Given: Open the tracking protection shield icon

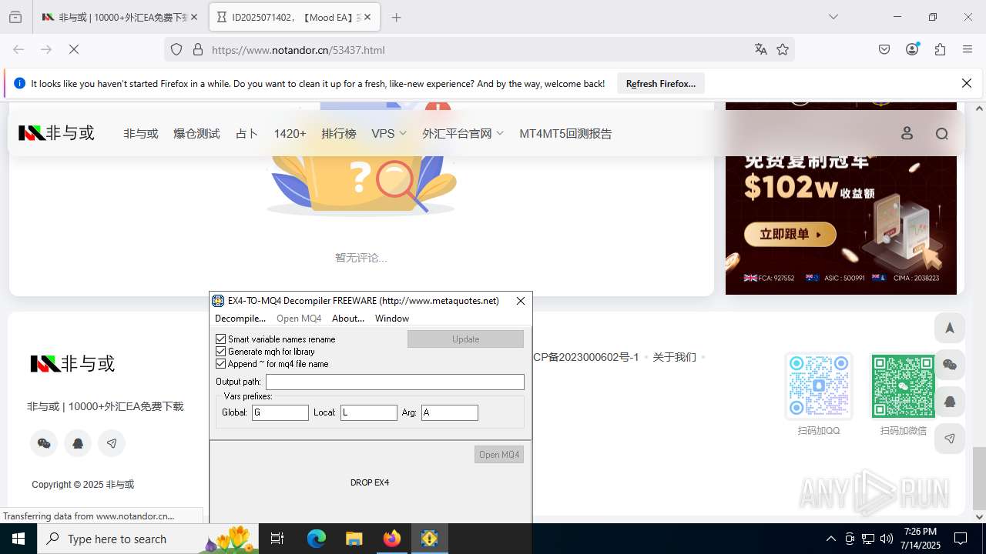Looking at the screenshot, I should 176,49.
